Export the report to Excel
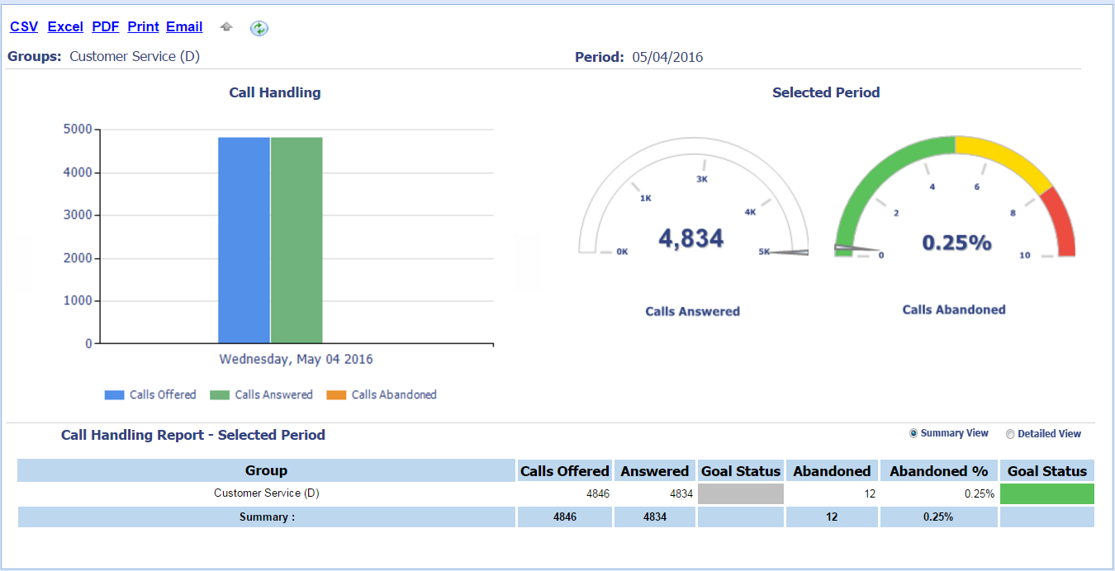This screenshot has width=1115, height=571. point(65,27)
